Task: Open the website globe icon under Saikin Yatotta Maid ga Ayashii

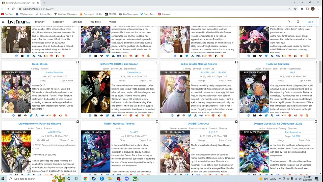Action: pos(172,116)
